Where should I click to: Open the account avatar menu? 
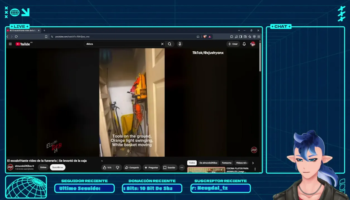click(253, 44)
